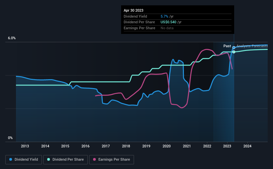Click the 2018 x-axis label
Image resolution: width=273 pixels, height=169 pixels.
coord(126,146)
